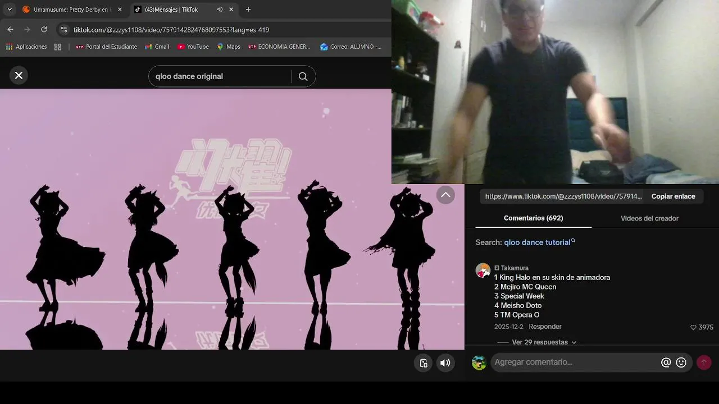Copy the video link with Copiar enlace

(x=673, y=196)
